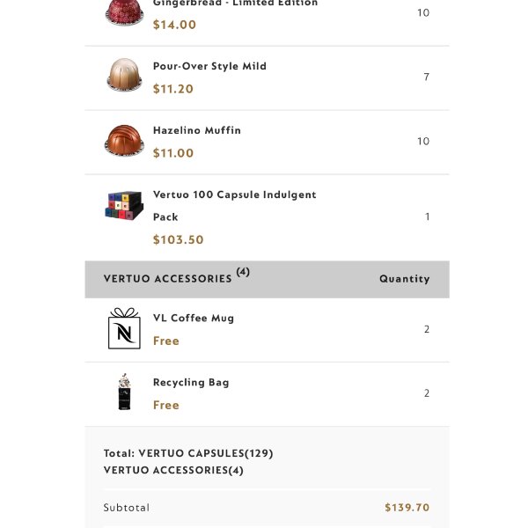Viewport: 528px width, 528px height.
Task: Click the VL Coffee Mug quantity 2
Action: [427, 329]
